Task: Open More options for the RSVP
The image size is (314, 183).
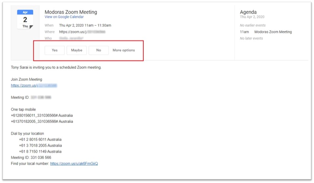Action: point(124,50)
